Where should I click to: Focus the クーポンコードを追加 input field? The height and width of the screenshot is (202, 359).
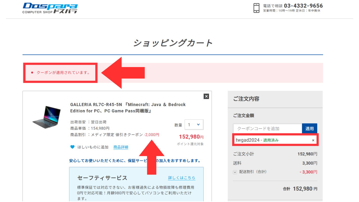pyautogui.click(x=267, y=128)
